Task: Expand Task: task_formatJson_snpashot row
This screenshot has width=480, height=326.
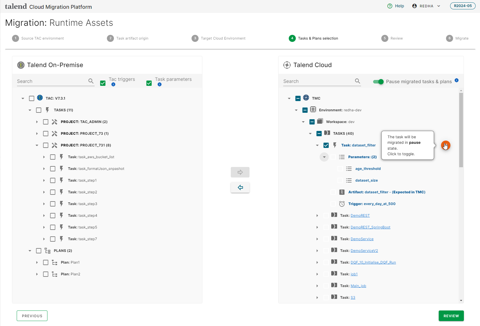Action: pyautogui.click(x=44, y=169)
